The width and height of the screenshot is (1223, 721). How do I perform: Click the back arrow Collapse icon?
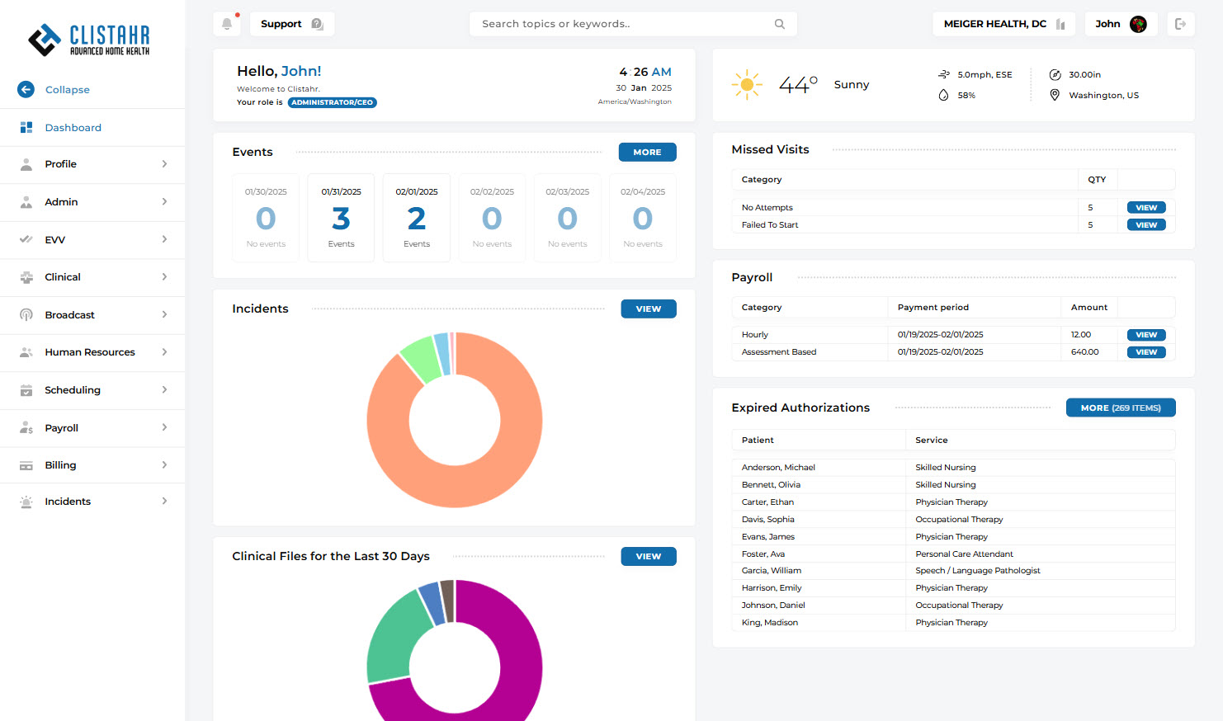[26, 89]
